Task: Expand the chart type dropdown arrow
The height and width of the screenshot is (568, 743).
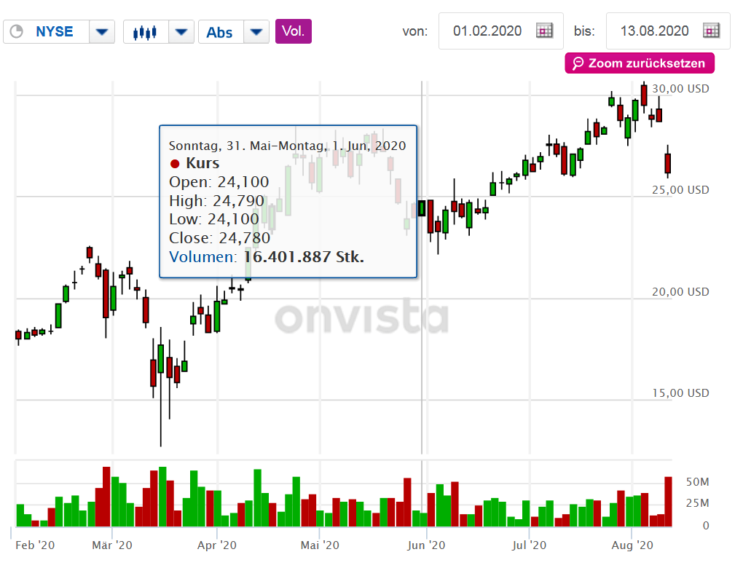Action: (181, 32)
